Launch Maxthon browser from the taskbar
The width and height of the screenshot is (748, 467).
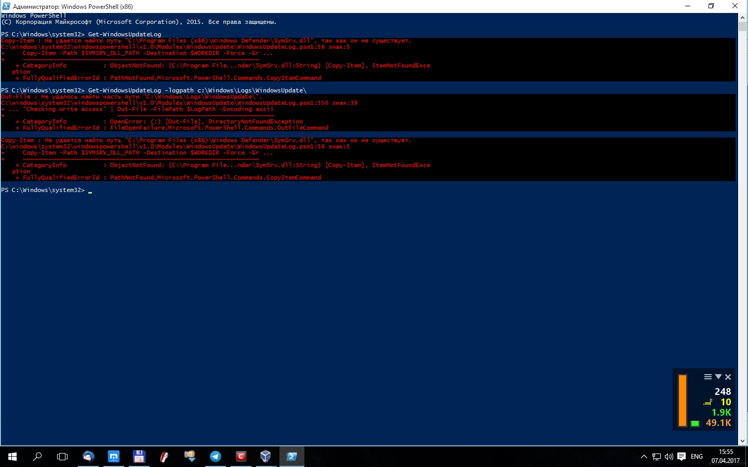coord(114,457)
